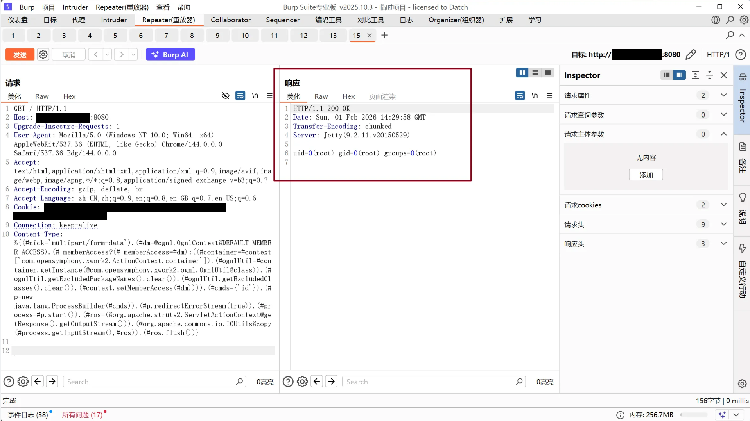Go to next request in history
The image size is (750, 421).
pos(122,55)
